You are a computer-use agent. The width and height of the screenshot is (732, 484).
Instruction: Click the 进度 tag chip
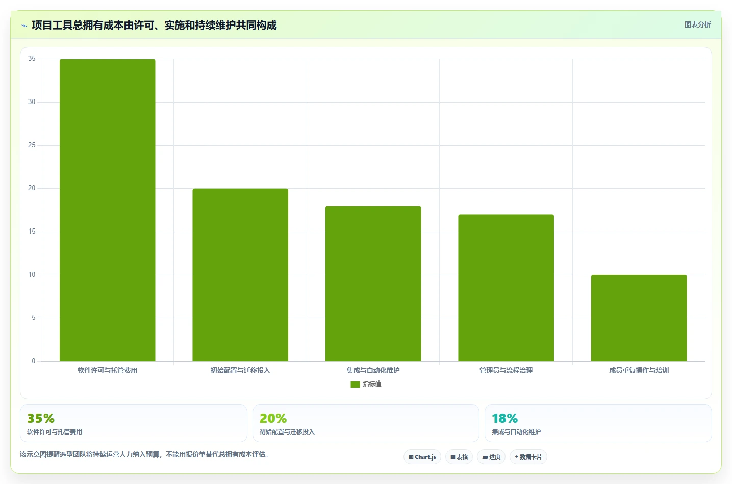click(x=491, y=457)
